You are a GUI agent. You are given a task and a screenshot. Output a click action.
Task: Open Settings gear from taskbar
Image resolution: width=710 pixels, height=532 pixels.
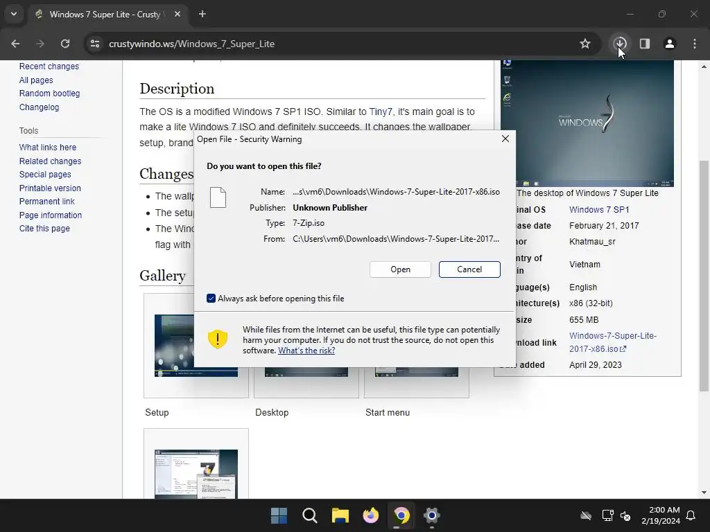(x=432, y=515)
